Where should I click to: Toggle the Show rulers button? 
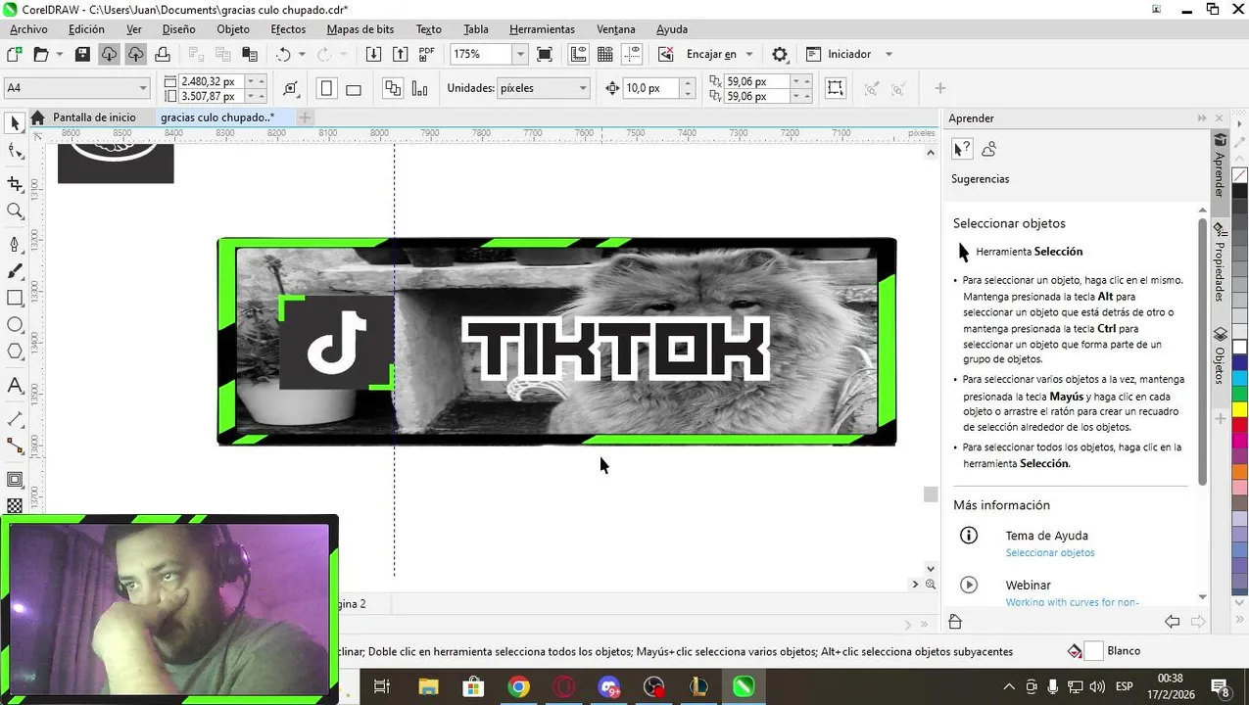(x=578, y=55)
